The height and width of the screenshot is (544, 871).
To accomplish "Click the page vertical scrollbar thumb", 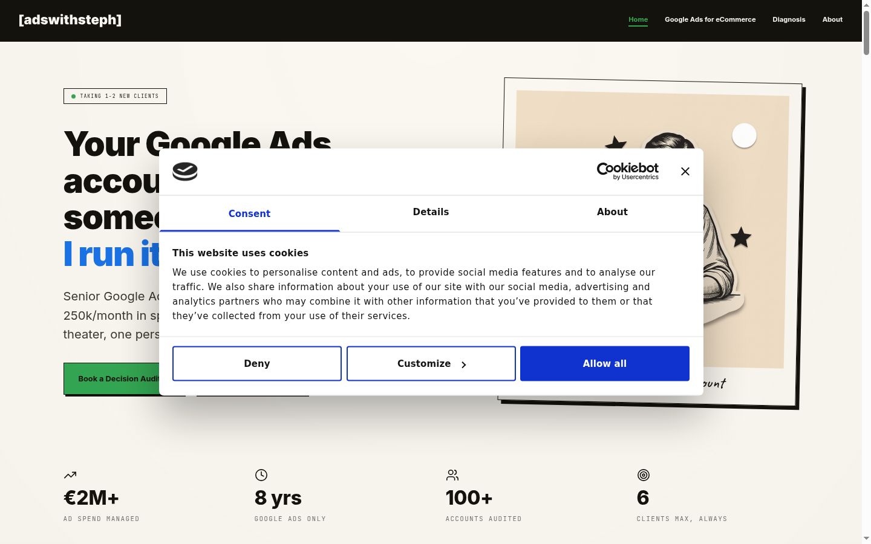I will (x=866, y=32).
